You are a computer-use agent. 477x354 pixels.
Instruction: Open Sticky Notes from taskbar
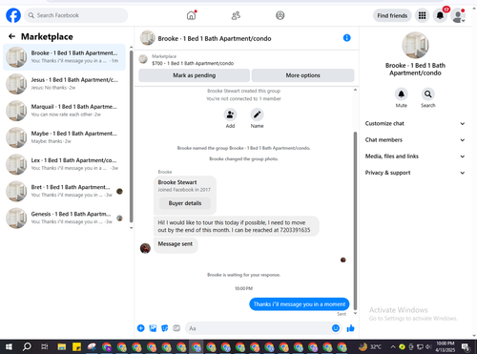[76, 346]
